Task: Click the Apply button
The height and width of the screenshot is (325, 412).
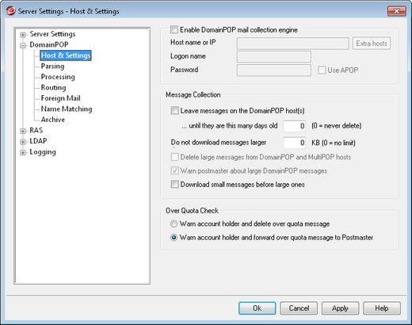Action: pos(340,308)
